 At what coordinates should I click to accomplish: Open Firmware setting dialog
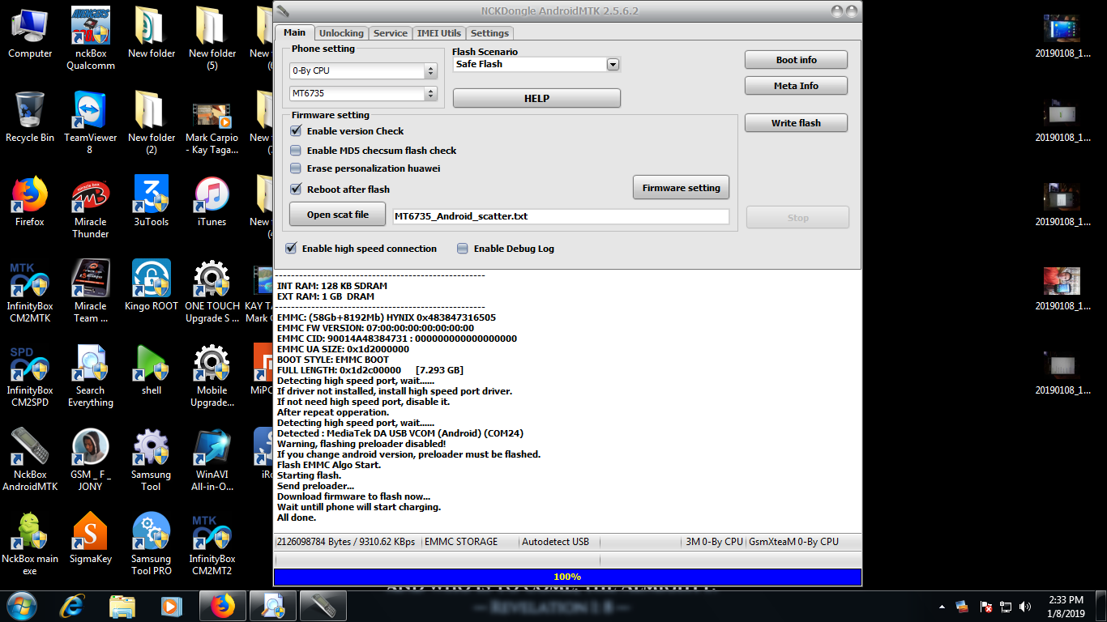coord(681,188)
